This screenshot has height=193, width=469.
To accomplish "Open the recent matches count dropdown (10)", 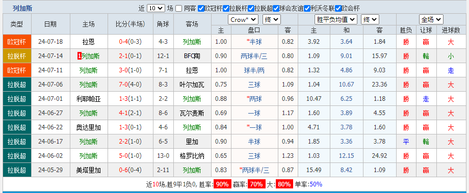I will click(156, 8).
